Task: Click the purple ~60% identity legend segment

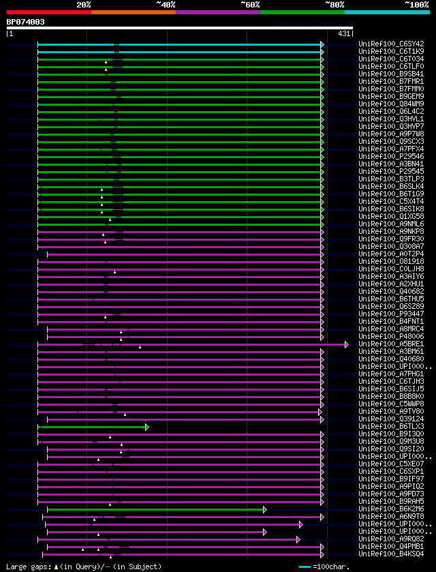Action: click(x=218, y=12)
